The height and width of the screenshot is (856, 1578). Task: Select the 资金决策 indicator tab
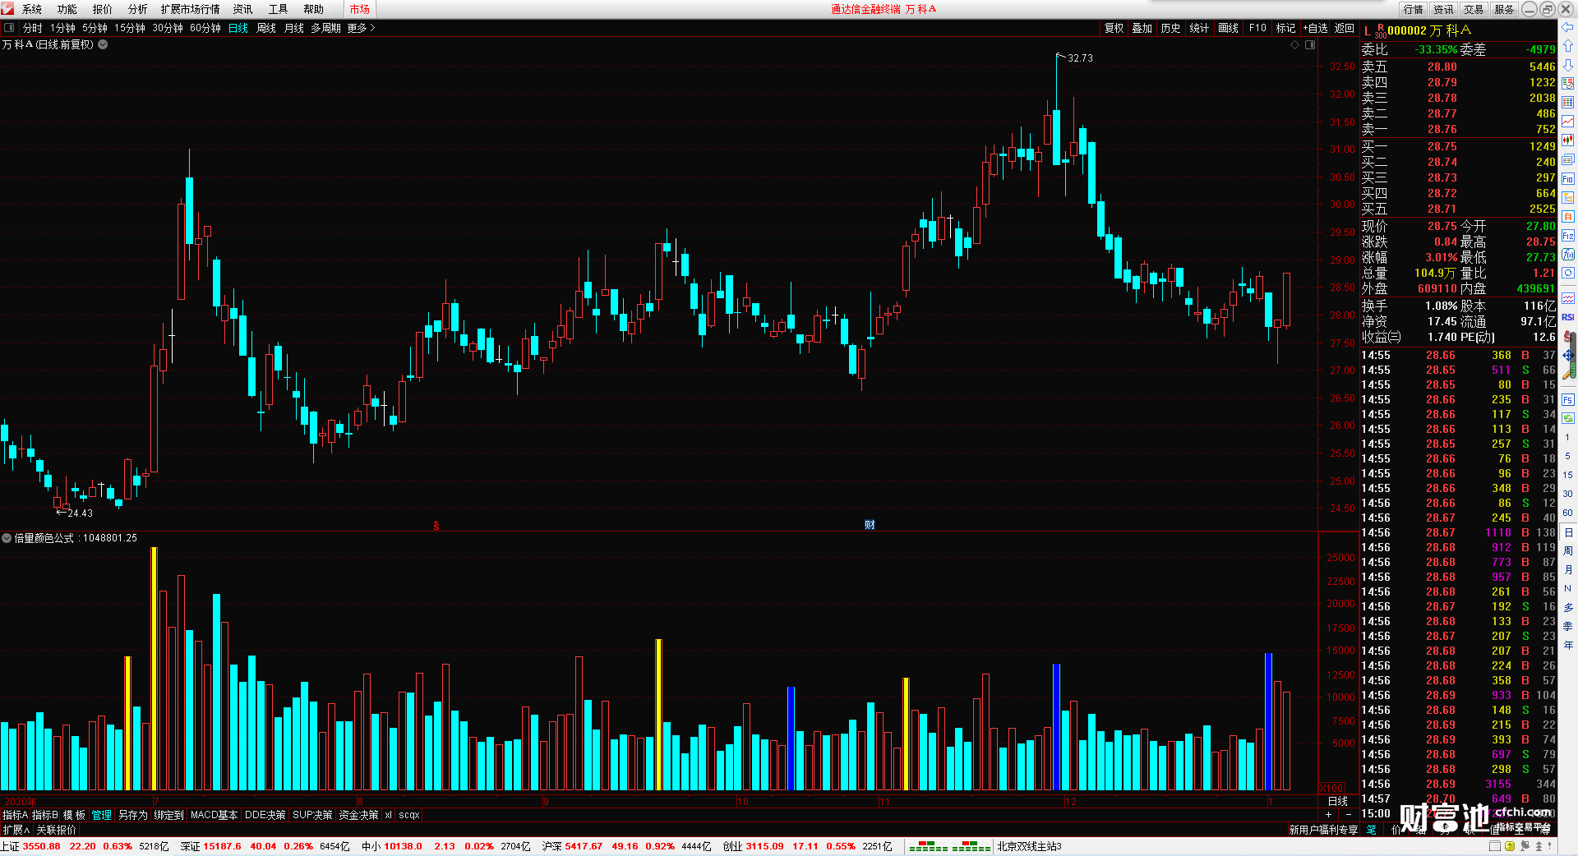358,815
